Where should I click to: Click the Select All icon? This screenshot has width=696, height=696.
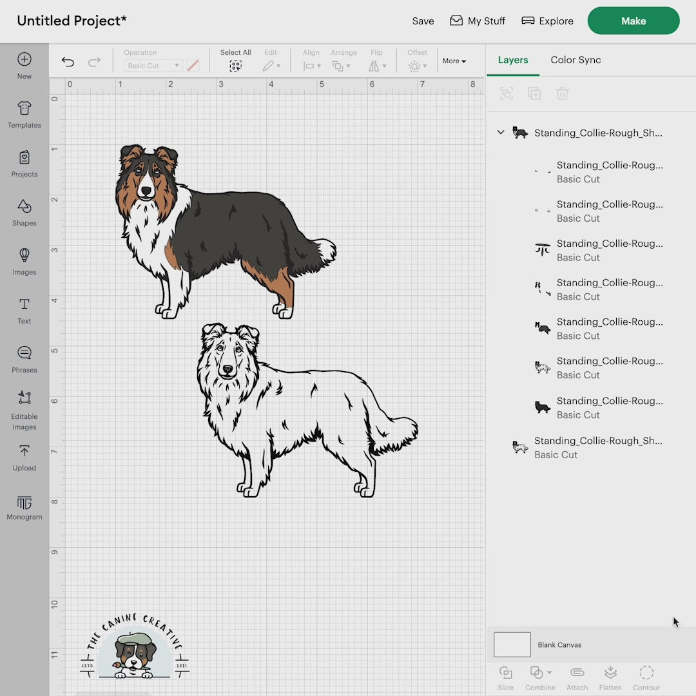pyautogui.click(x=235, y=66)
